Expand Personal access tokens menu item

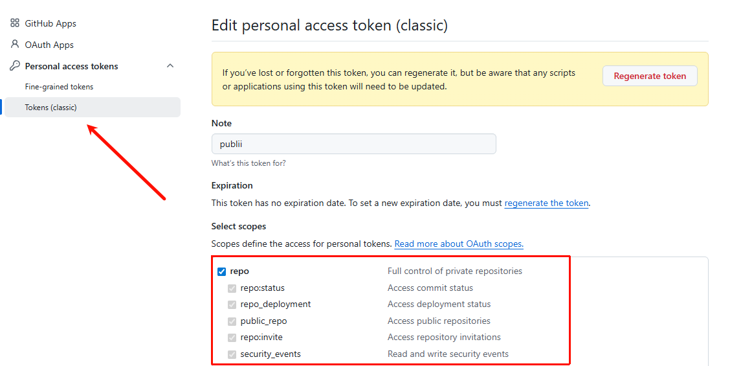tap(71, 66)
